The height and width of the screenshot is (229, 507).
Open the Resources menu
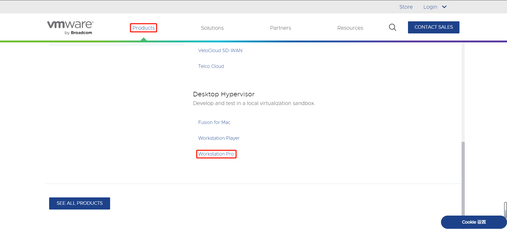click(x=350, y=28)
